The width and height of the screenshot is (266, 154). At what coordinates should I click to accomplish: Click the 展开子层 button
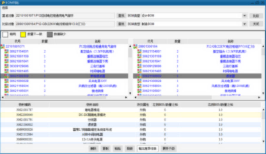tap(169, 149)
